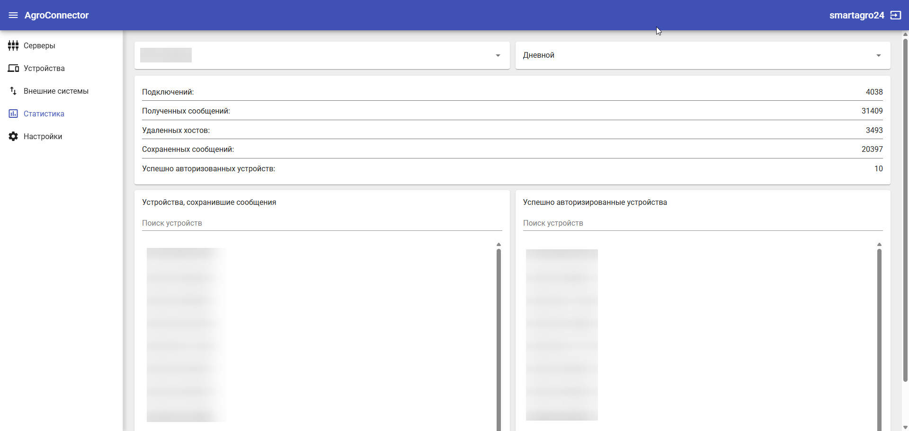Screen dimensions: 909x431
Task: Click the saved-messages device list scrollbar
Action: (499, 331)
